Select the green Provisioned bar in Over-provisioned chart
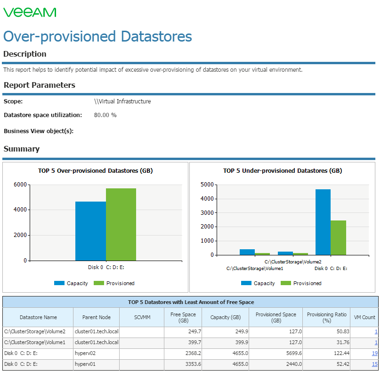Screen dimensions: 381x372 tap(121, 225)
